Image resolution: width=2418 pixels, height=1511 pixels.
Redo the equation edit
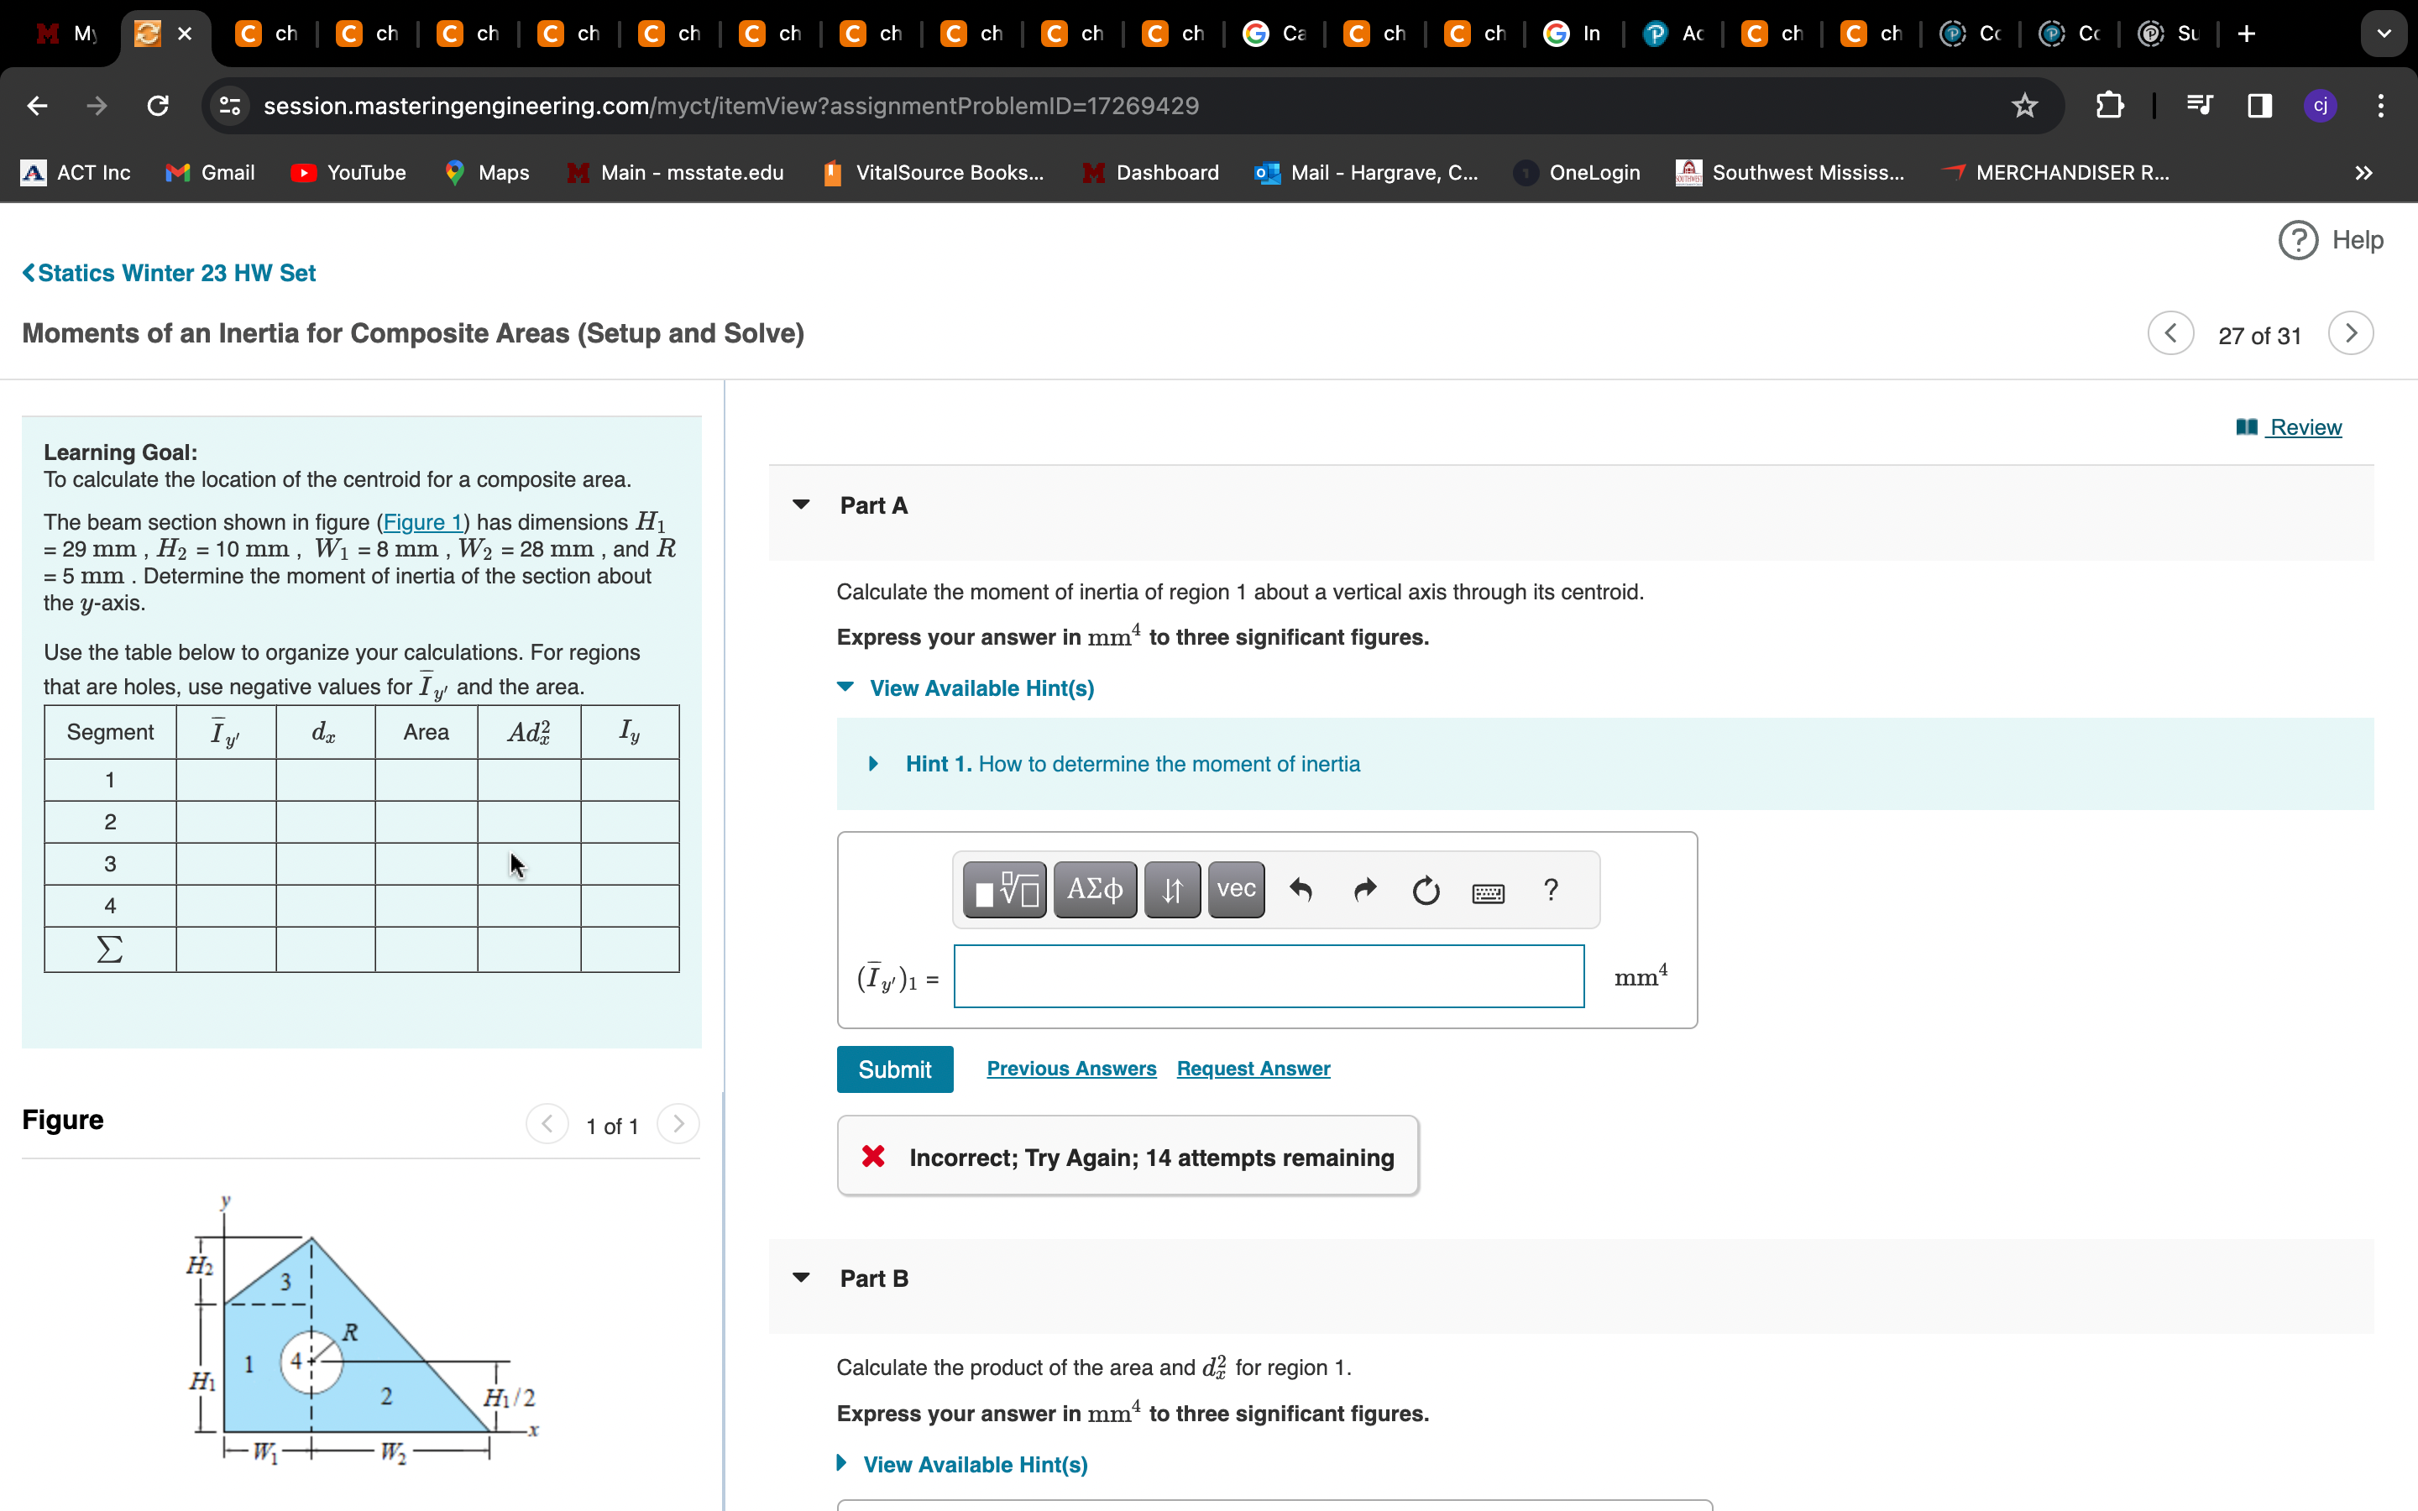[x=1363, y=890]
